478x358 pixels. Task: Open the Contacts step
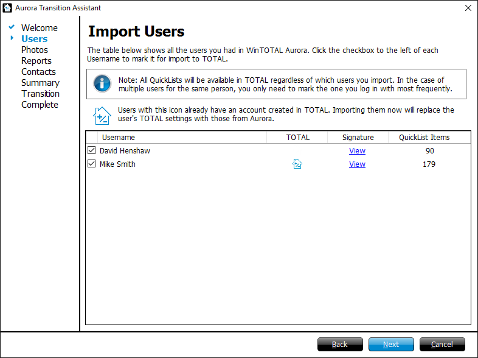(38, 72)
